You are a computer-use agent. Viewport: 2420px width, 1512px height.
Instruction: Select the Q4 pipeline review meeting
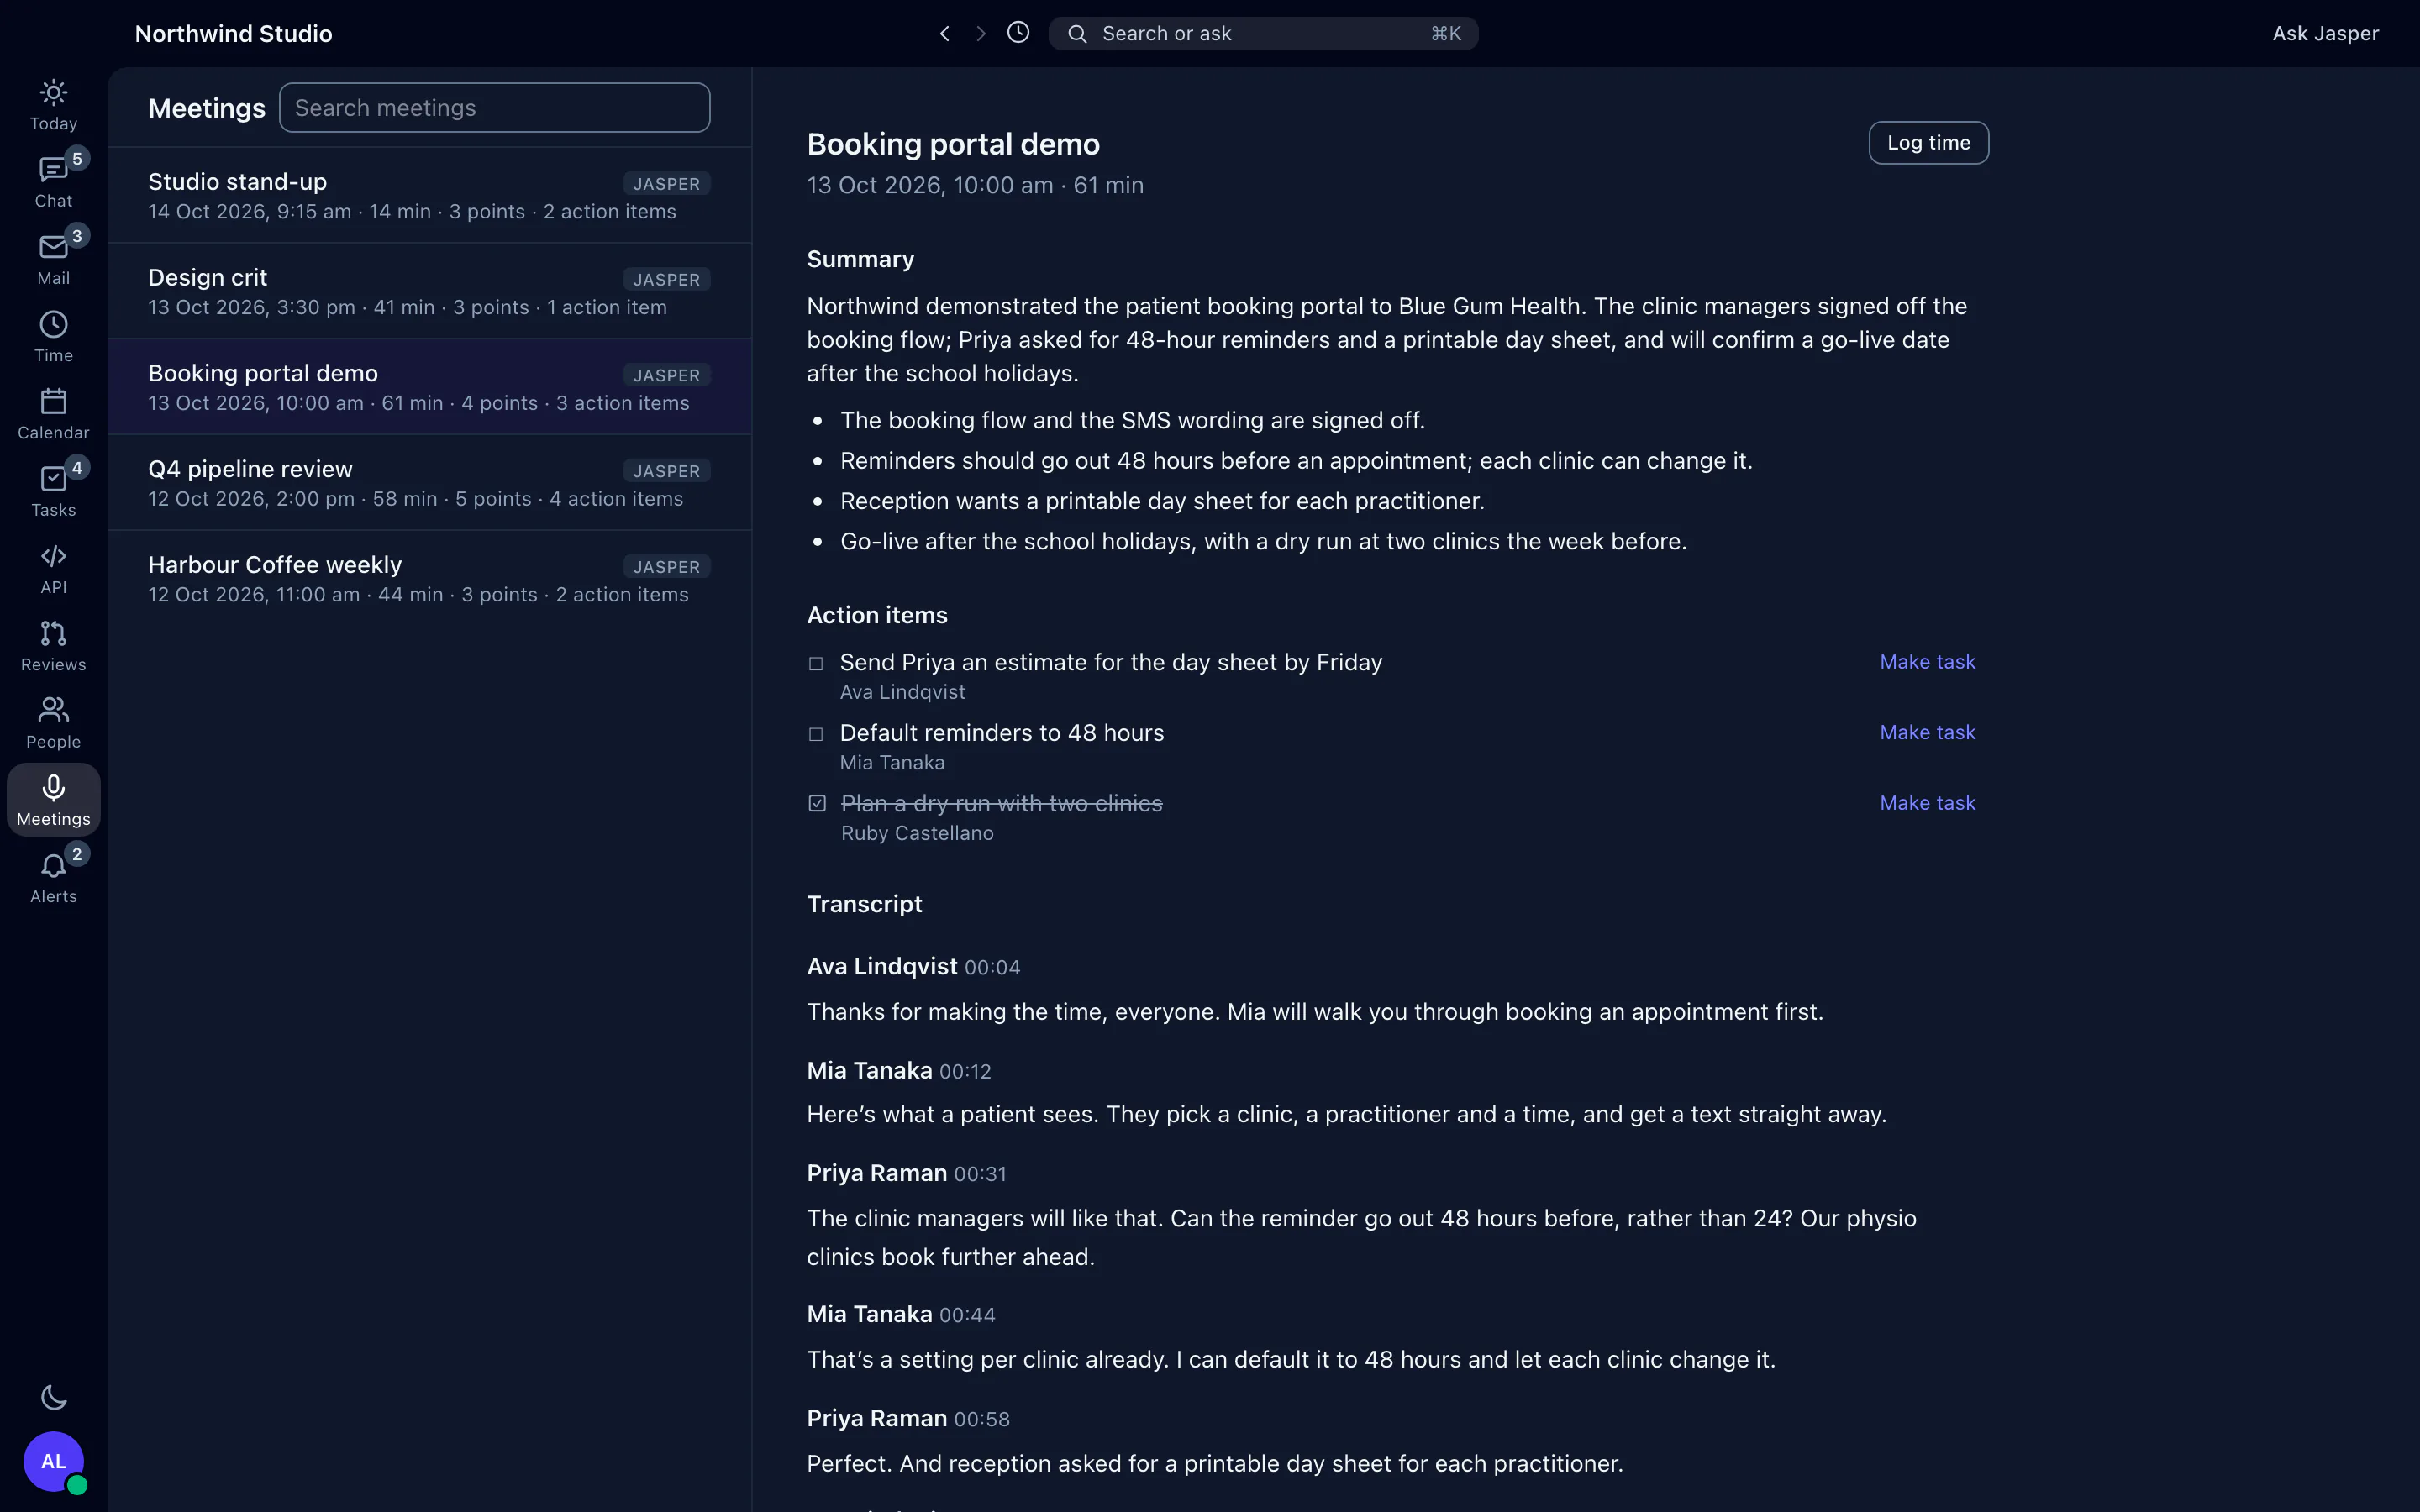pyautogui.click(x=429, y=482)
